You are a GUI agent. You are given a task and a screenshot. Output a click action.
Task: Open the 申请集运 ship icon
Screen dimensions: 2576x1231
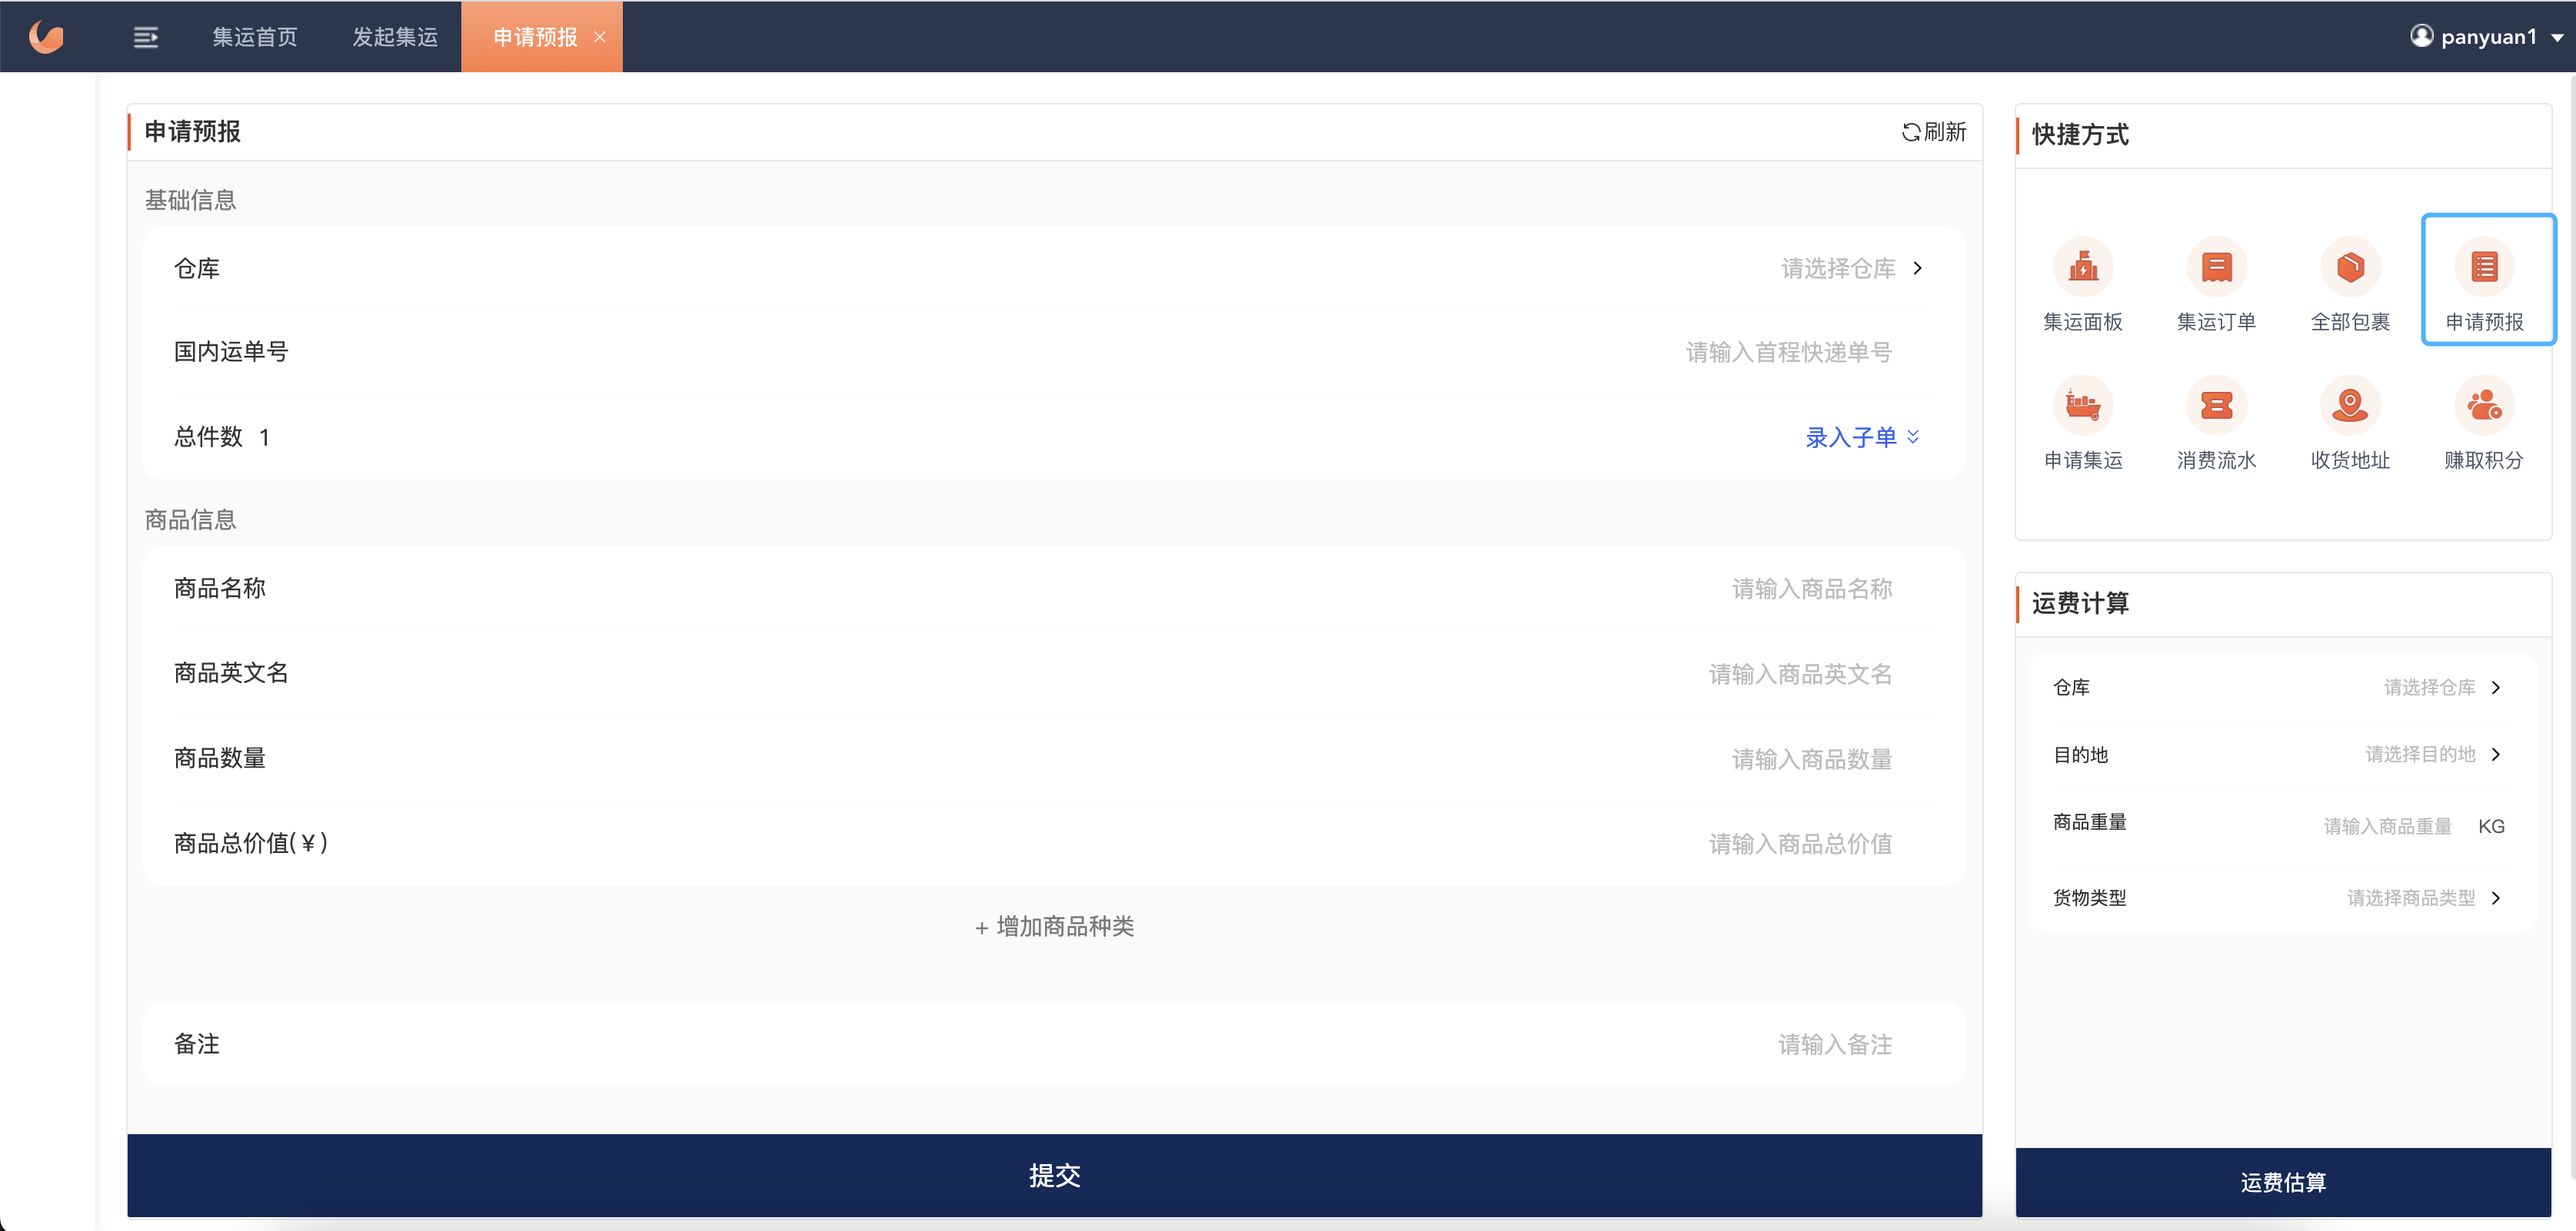(2082, 406)
